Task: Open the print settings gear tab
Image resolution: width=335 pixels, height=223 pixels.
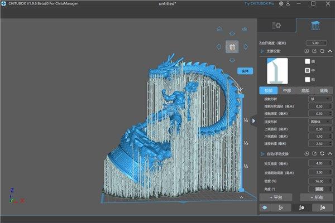Action: point(276,26)
